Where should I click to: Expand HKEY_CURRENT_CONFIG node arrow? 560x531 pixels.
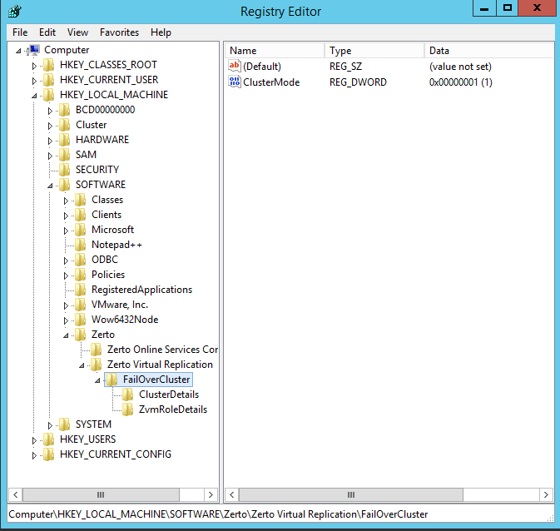pyautogui.click(x=34, y=455)
